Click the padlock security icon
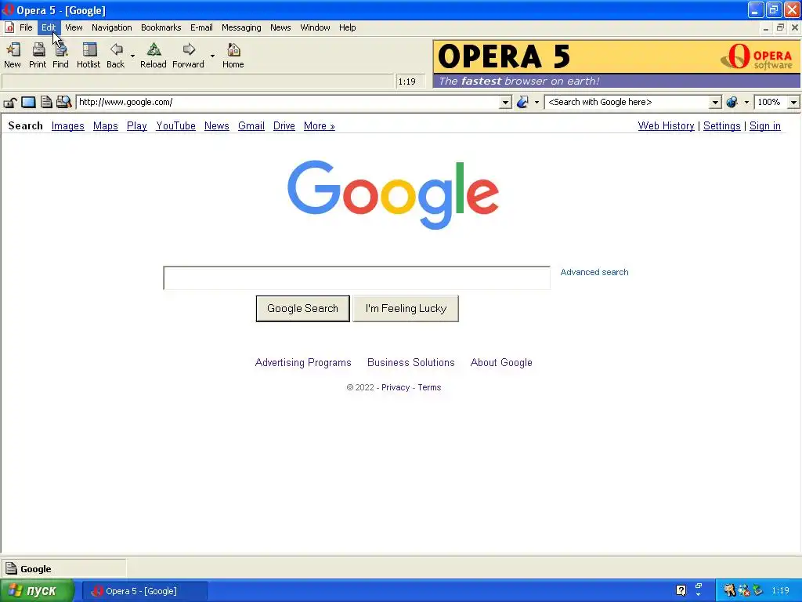The image size is (802, 602). 9,103
